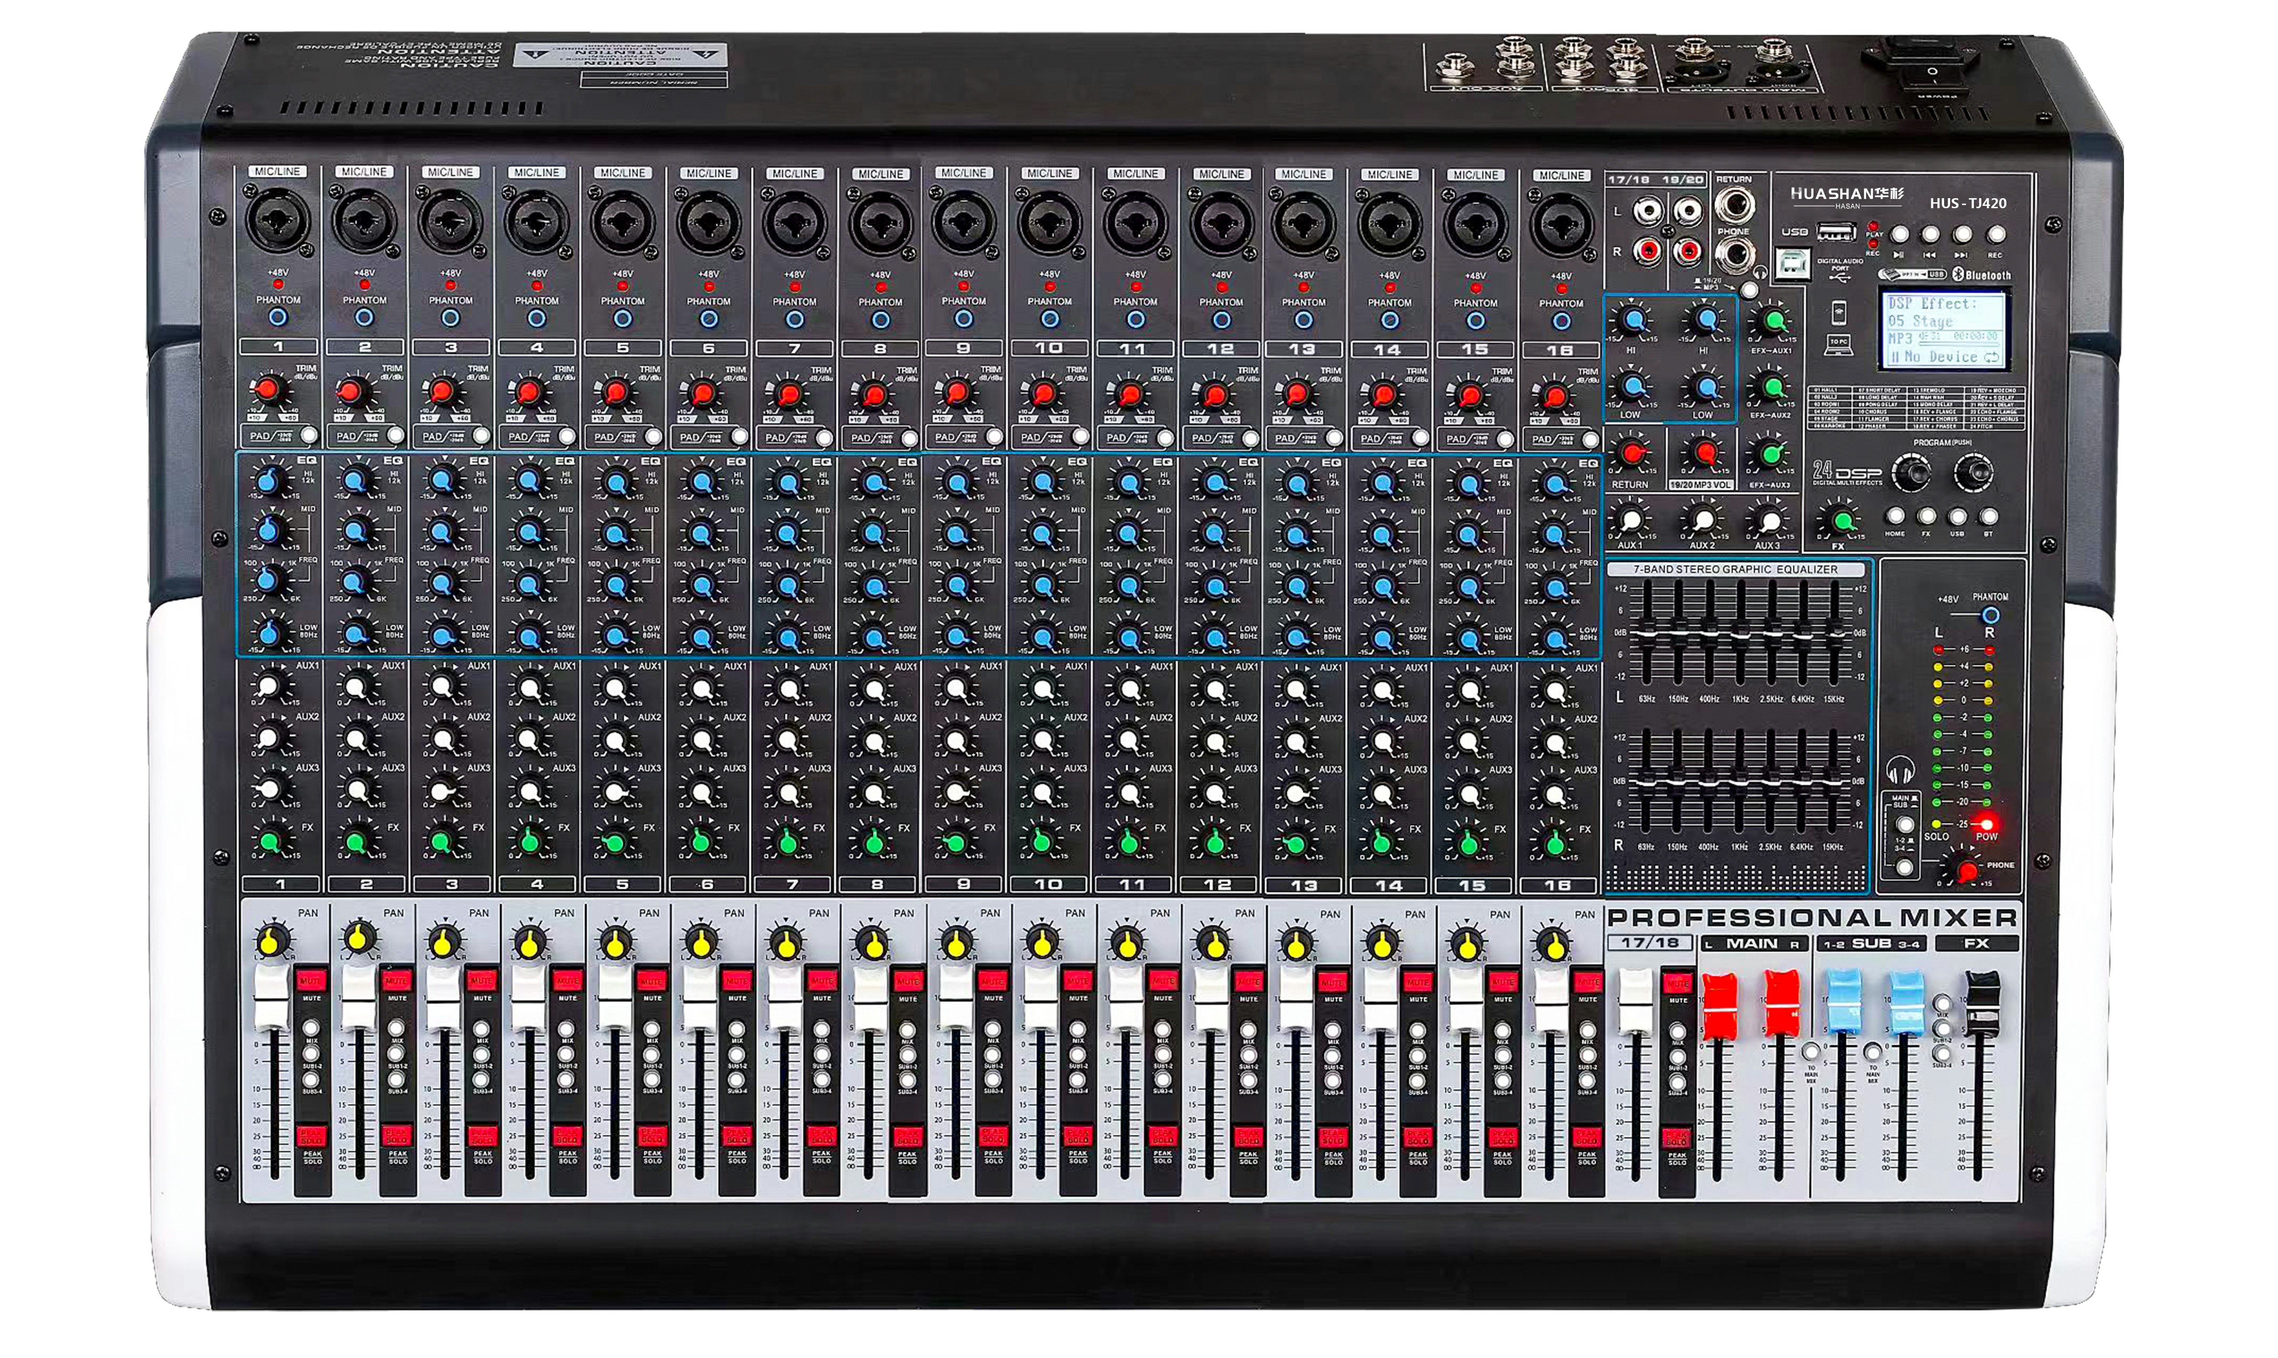The image size is (2278, 1358).
Task: Toggle the PAD switch on channel 8
Action: tap(909, 437)
